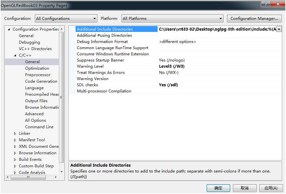
Task: Select the Code Analysis tree item
Action: [32, 172]
